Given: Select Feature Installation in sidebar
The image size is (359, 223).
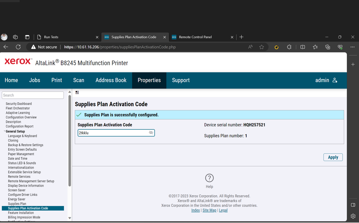Looking at the screenshot, I should pos(21,213).
